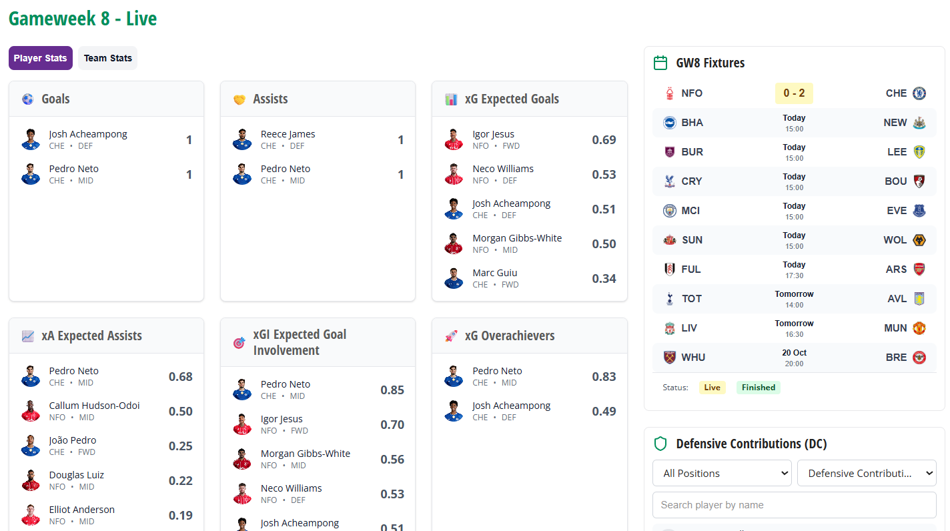
Task: Click the football icon in the Goals header
Action: [27, 99]
